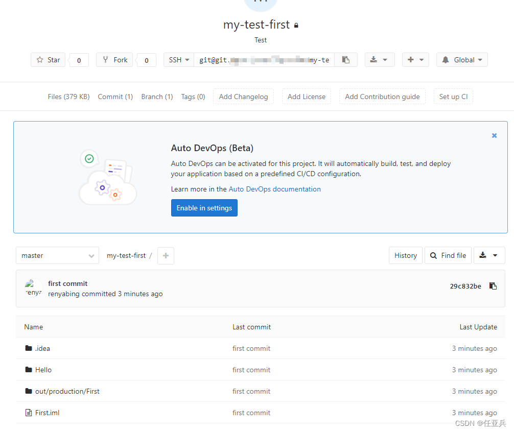Open Branch (1) tab
514x432 pixels.
click(157, 97)
